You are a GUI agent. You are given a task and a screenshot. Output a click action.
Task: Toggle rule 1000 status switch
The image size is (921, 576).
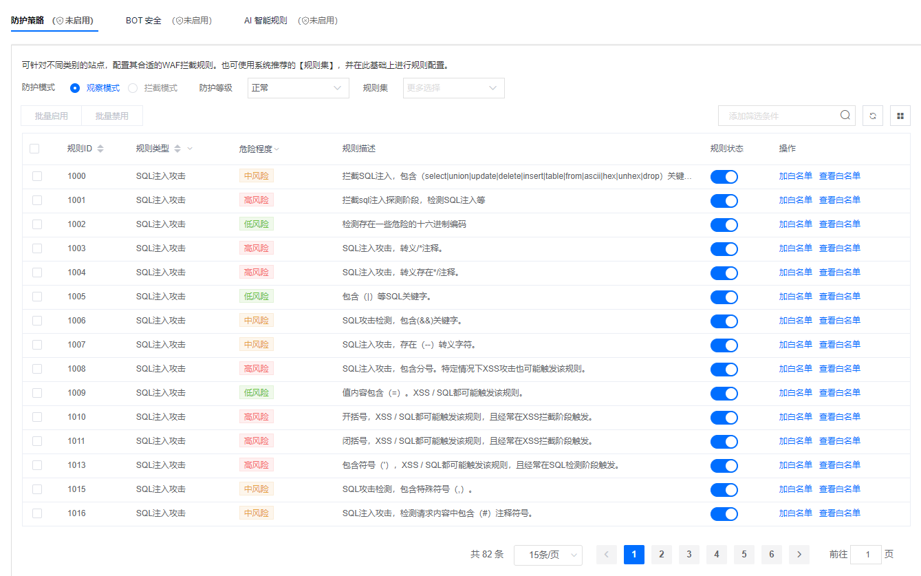coord(724,177)
